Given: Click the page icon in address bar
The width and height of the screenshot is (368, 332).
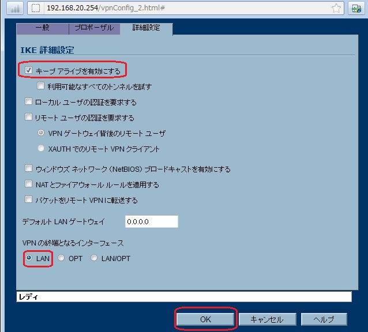Looking at the screenshot, I should [x=36, y=8].
